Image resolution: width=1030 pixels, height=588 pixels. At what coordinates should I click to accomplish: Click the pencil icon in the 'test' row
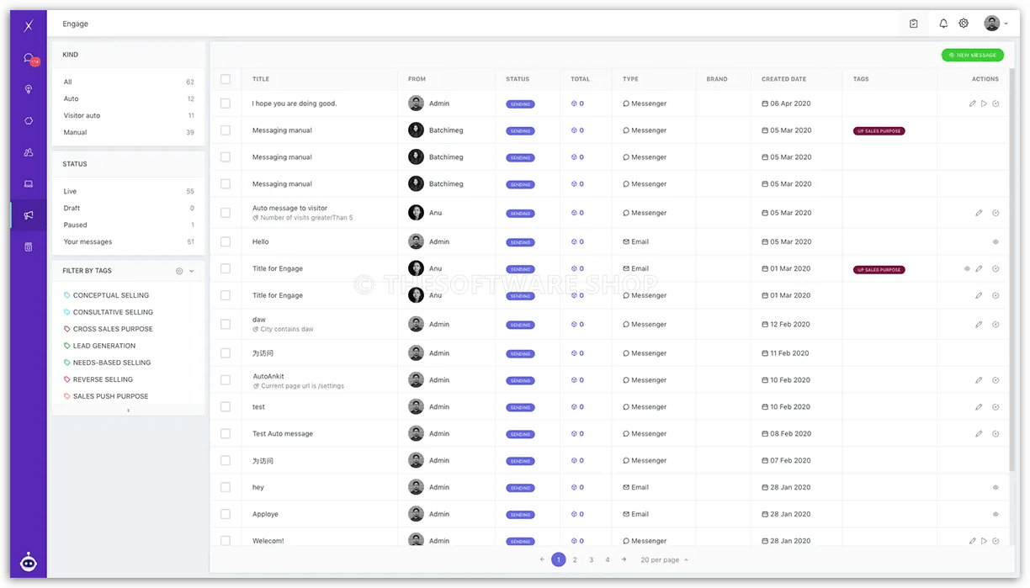point(979,407)
